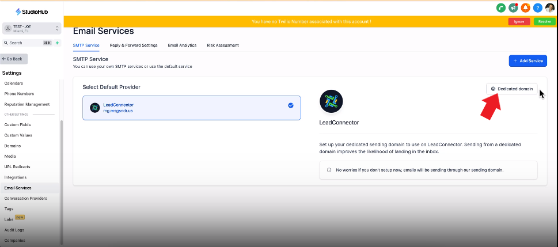
Task: Open Conversation Providers settings
Action: coord(25,198)
